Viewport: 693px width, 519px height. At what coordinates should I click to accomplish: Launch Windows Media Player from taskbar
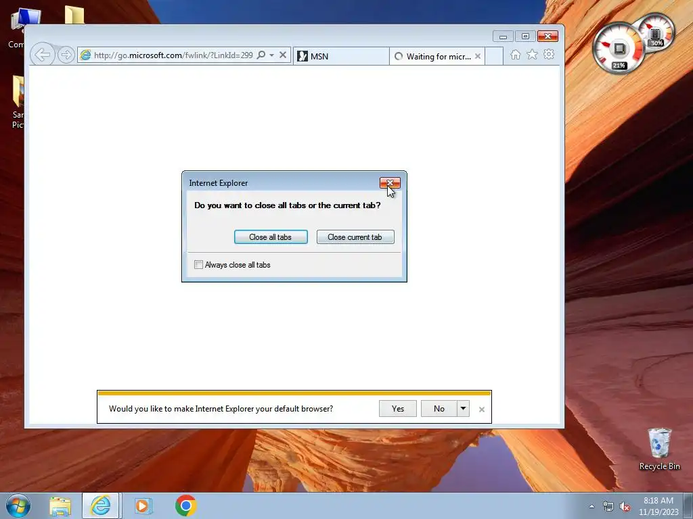143,505
